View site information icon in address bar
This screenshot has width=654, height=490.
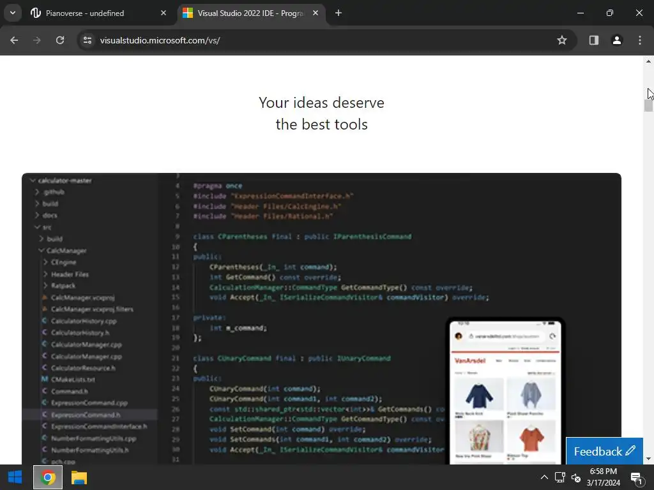tap(87, 40)
